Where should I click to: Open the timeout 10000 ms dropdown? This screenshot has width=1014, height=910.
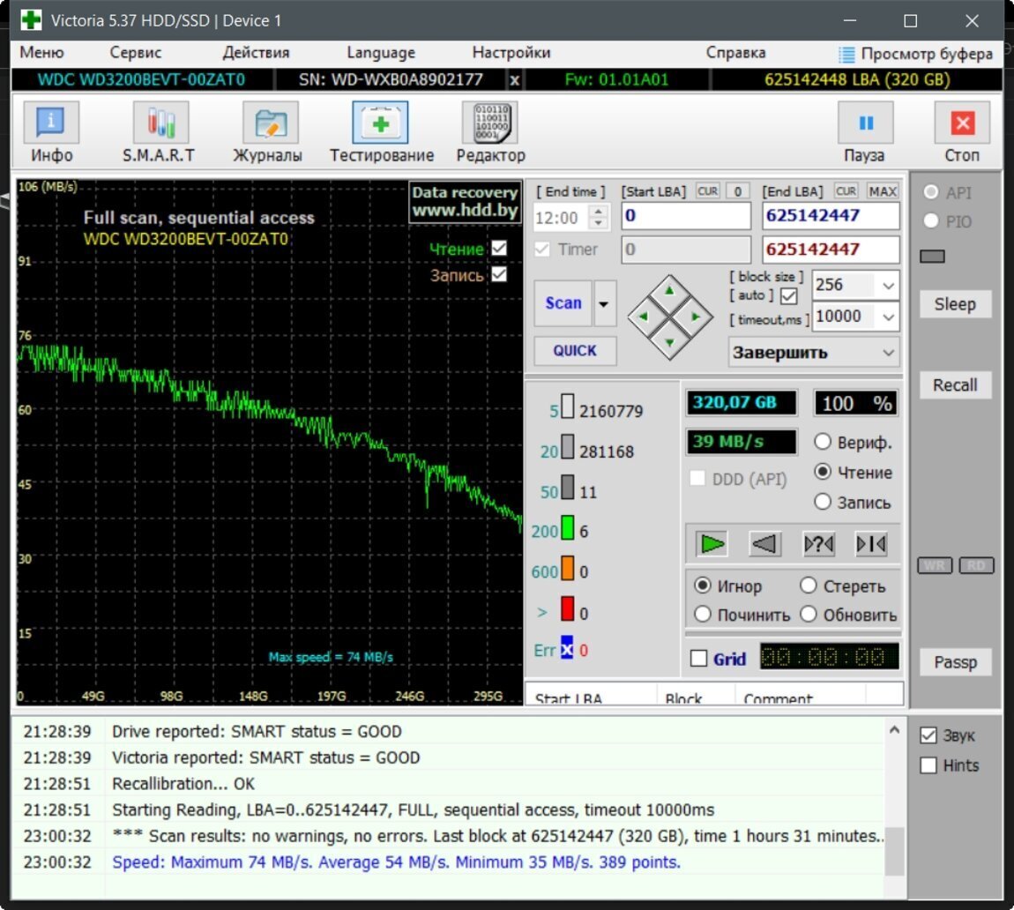point(887,317)
